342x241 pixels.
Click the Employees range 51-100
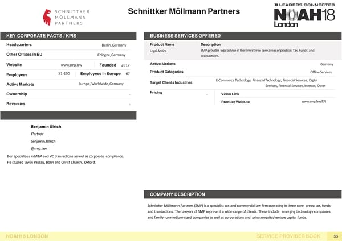tap(64, 74)
